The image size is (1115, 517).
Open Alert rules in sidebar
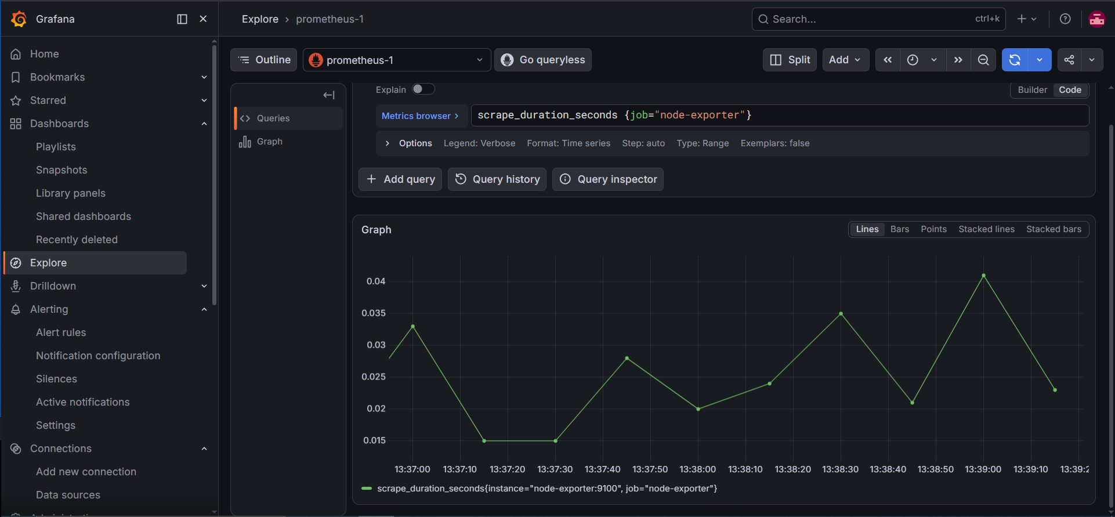61,332
